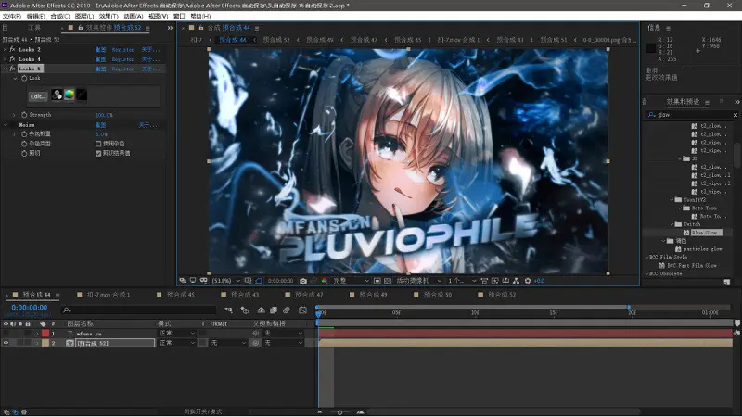Open the 文件(F) menu
Viewport: 742px width, 417px height.
12,16
